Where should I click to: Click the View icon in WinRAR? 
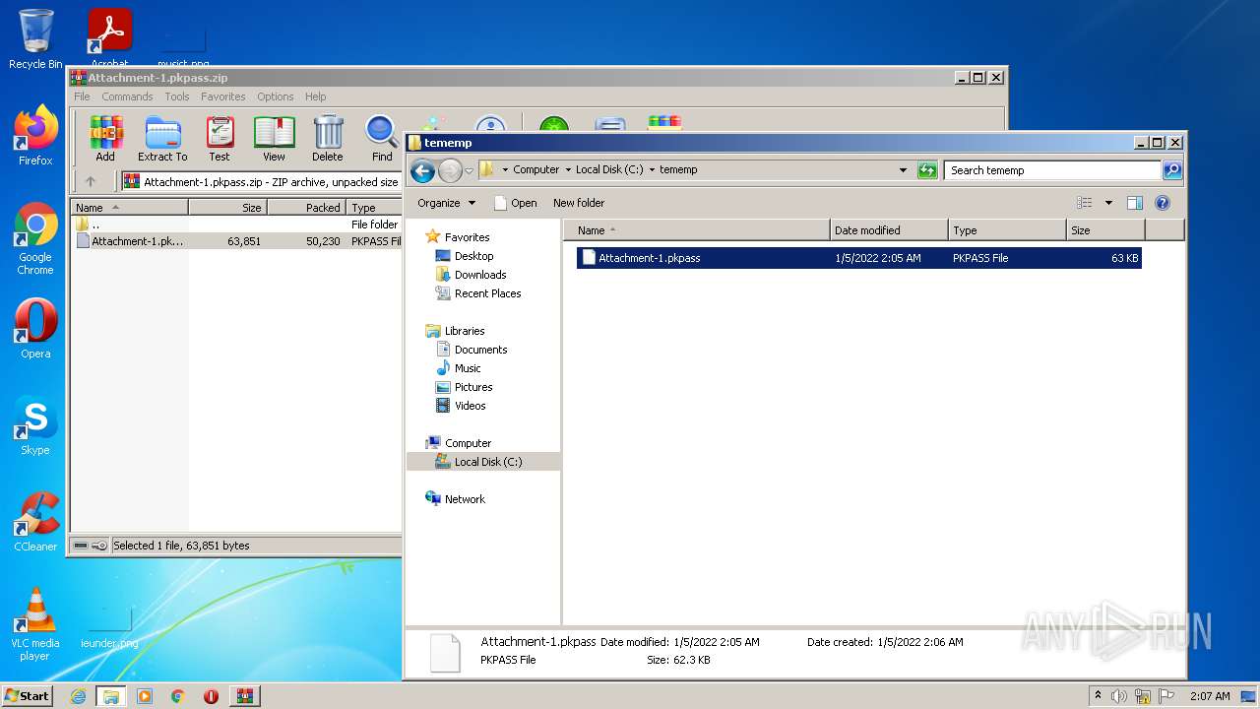pyautogui.click(x=274, y=139)
